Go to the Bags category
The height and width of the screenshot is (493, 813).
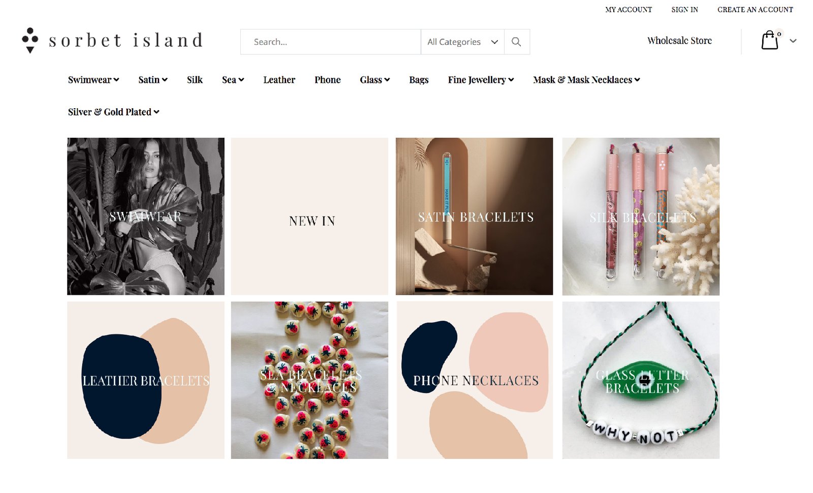(x=419, y=80)
